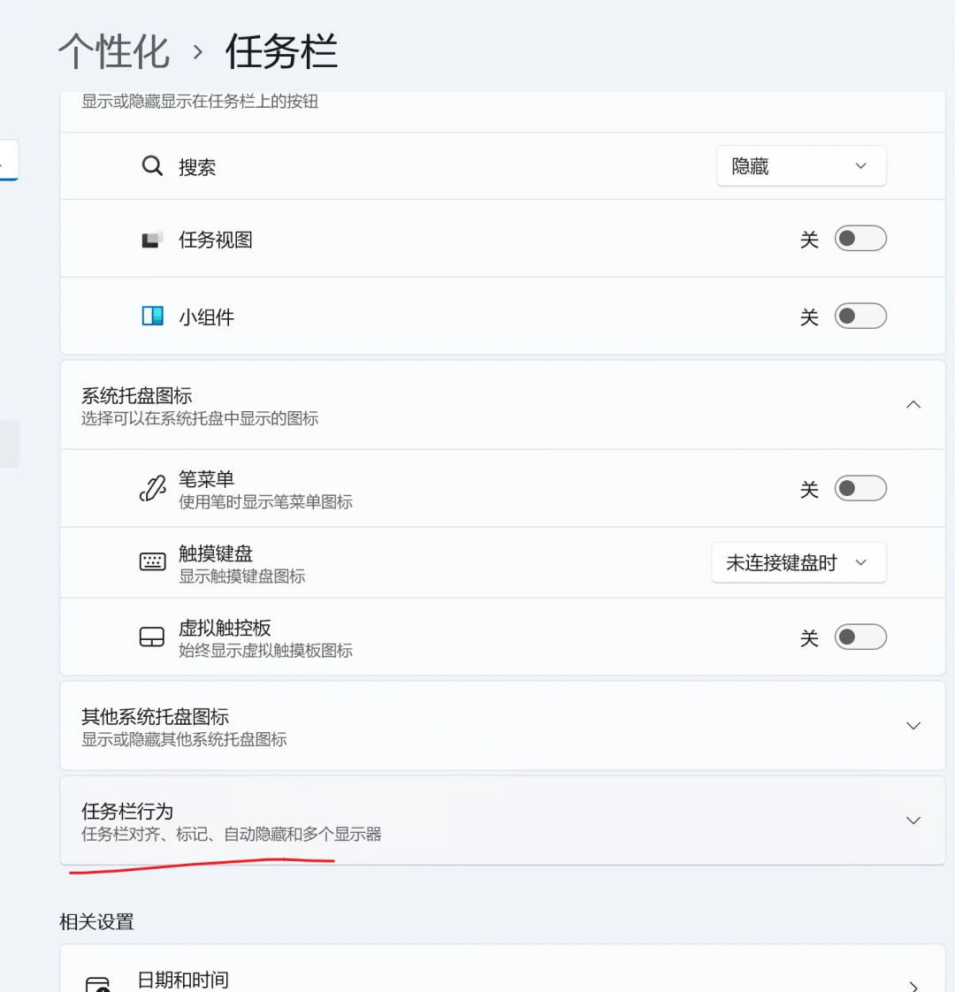Open the 触摸键盘 display condition dropdown
Screen dimensions: 955x992
coord(798,562)
